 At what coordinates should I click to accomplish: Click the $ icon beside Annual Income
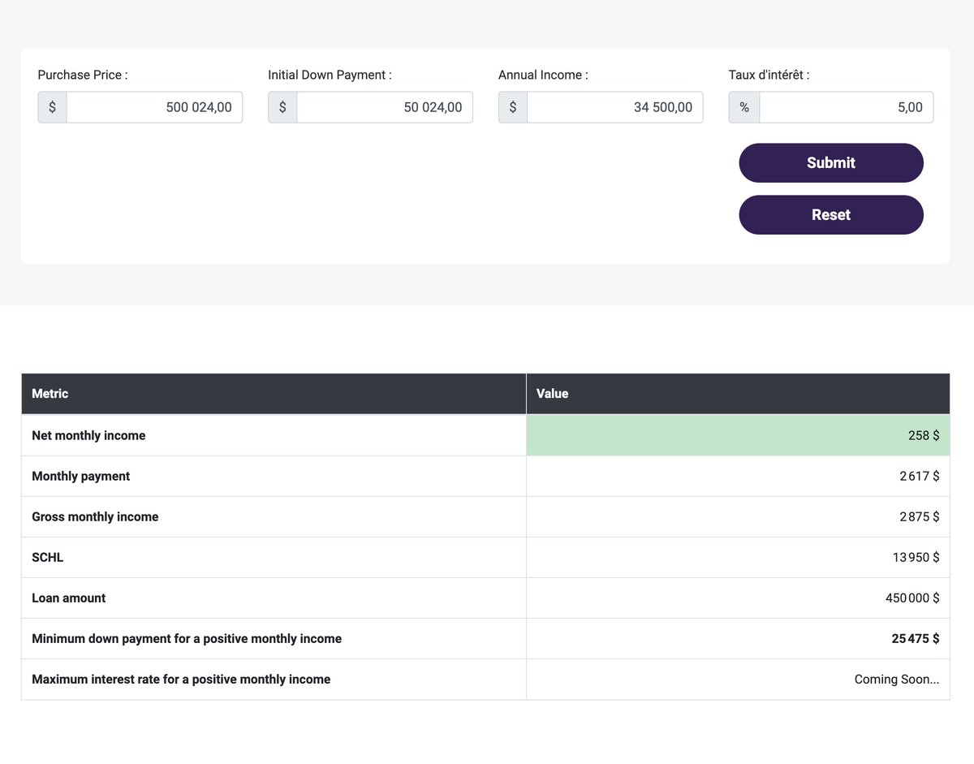512,106
